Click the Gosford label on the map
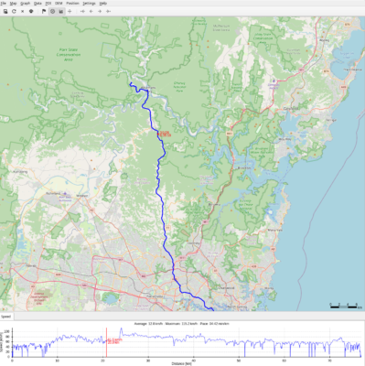 coord(291,108)
